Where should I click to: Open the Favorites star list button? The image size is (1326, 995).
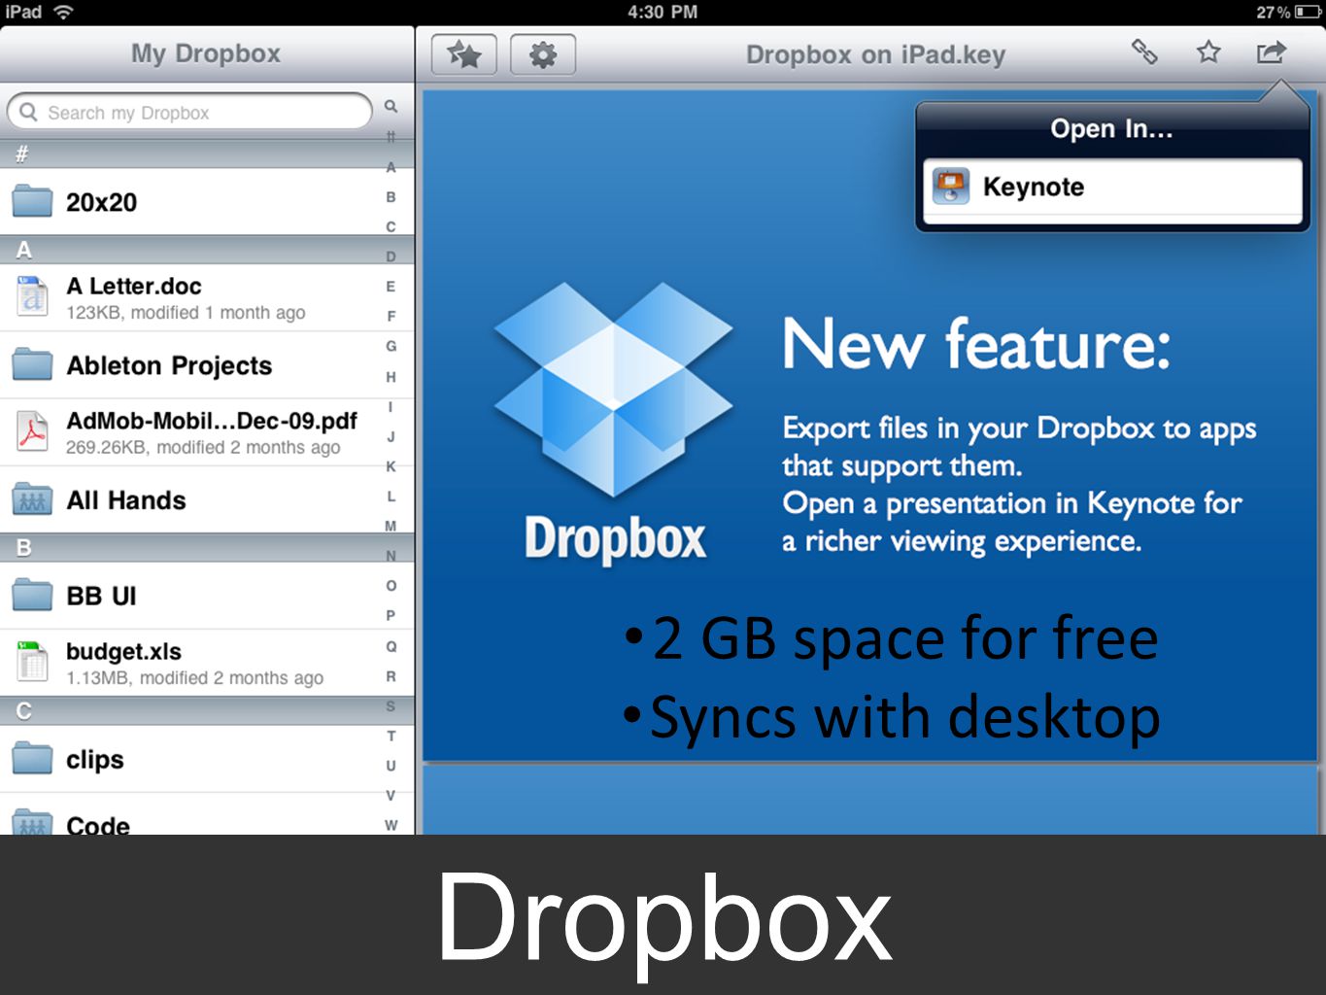pyautogui.click(x=464, y=54)
